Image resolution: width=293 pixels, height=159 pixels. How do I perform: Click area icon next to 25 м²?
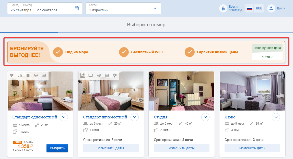pos(110,124)
